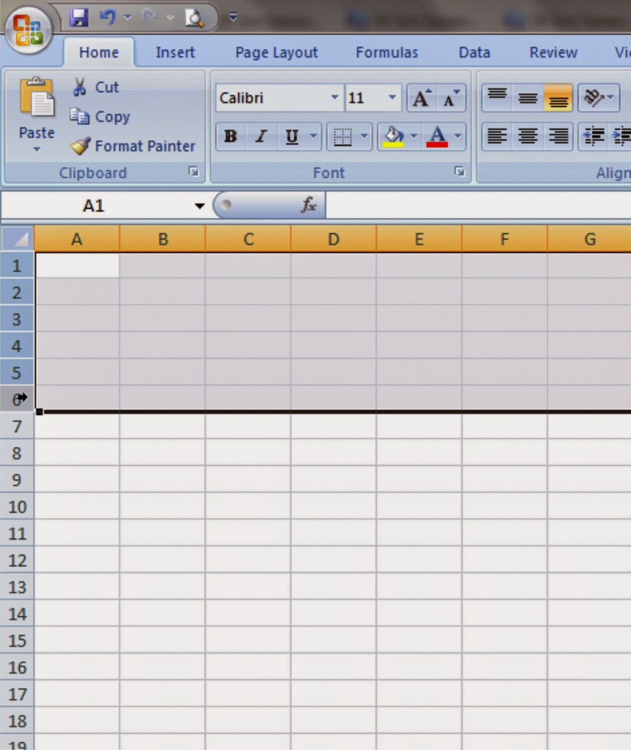Activate the Format Painter
The width and height of the screenshot is (631, 750).
(x=133, y=146)
